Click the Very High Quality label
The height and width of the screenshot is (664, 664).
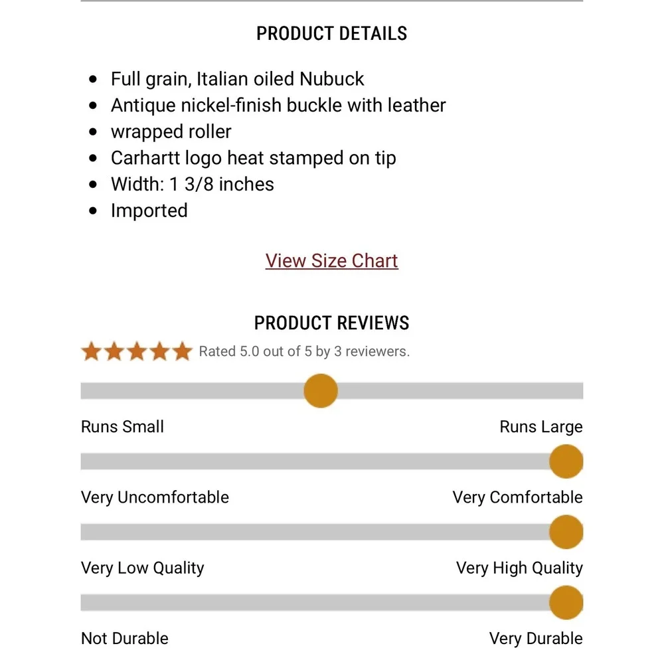click(520, 568)
